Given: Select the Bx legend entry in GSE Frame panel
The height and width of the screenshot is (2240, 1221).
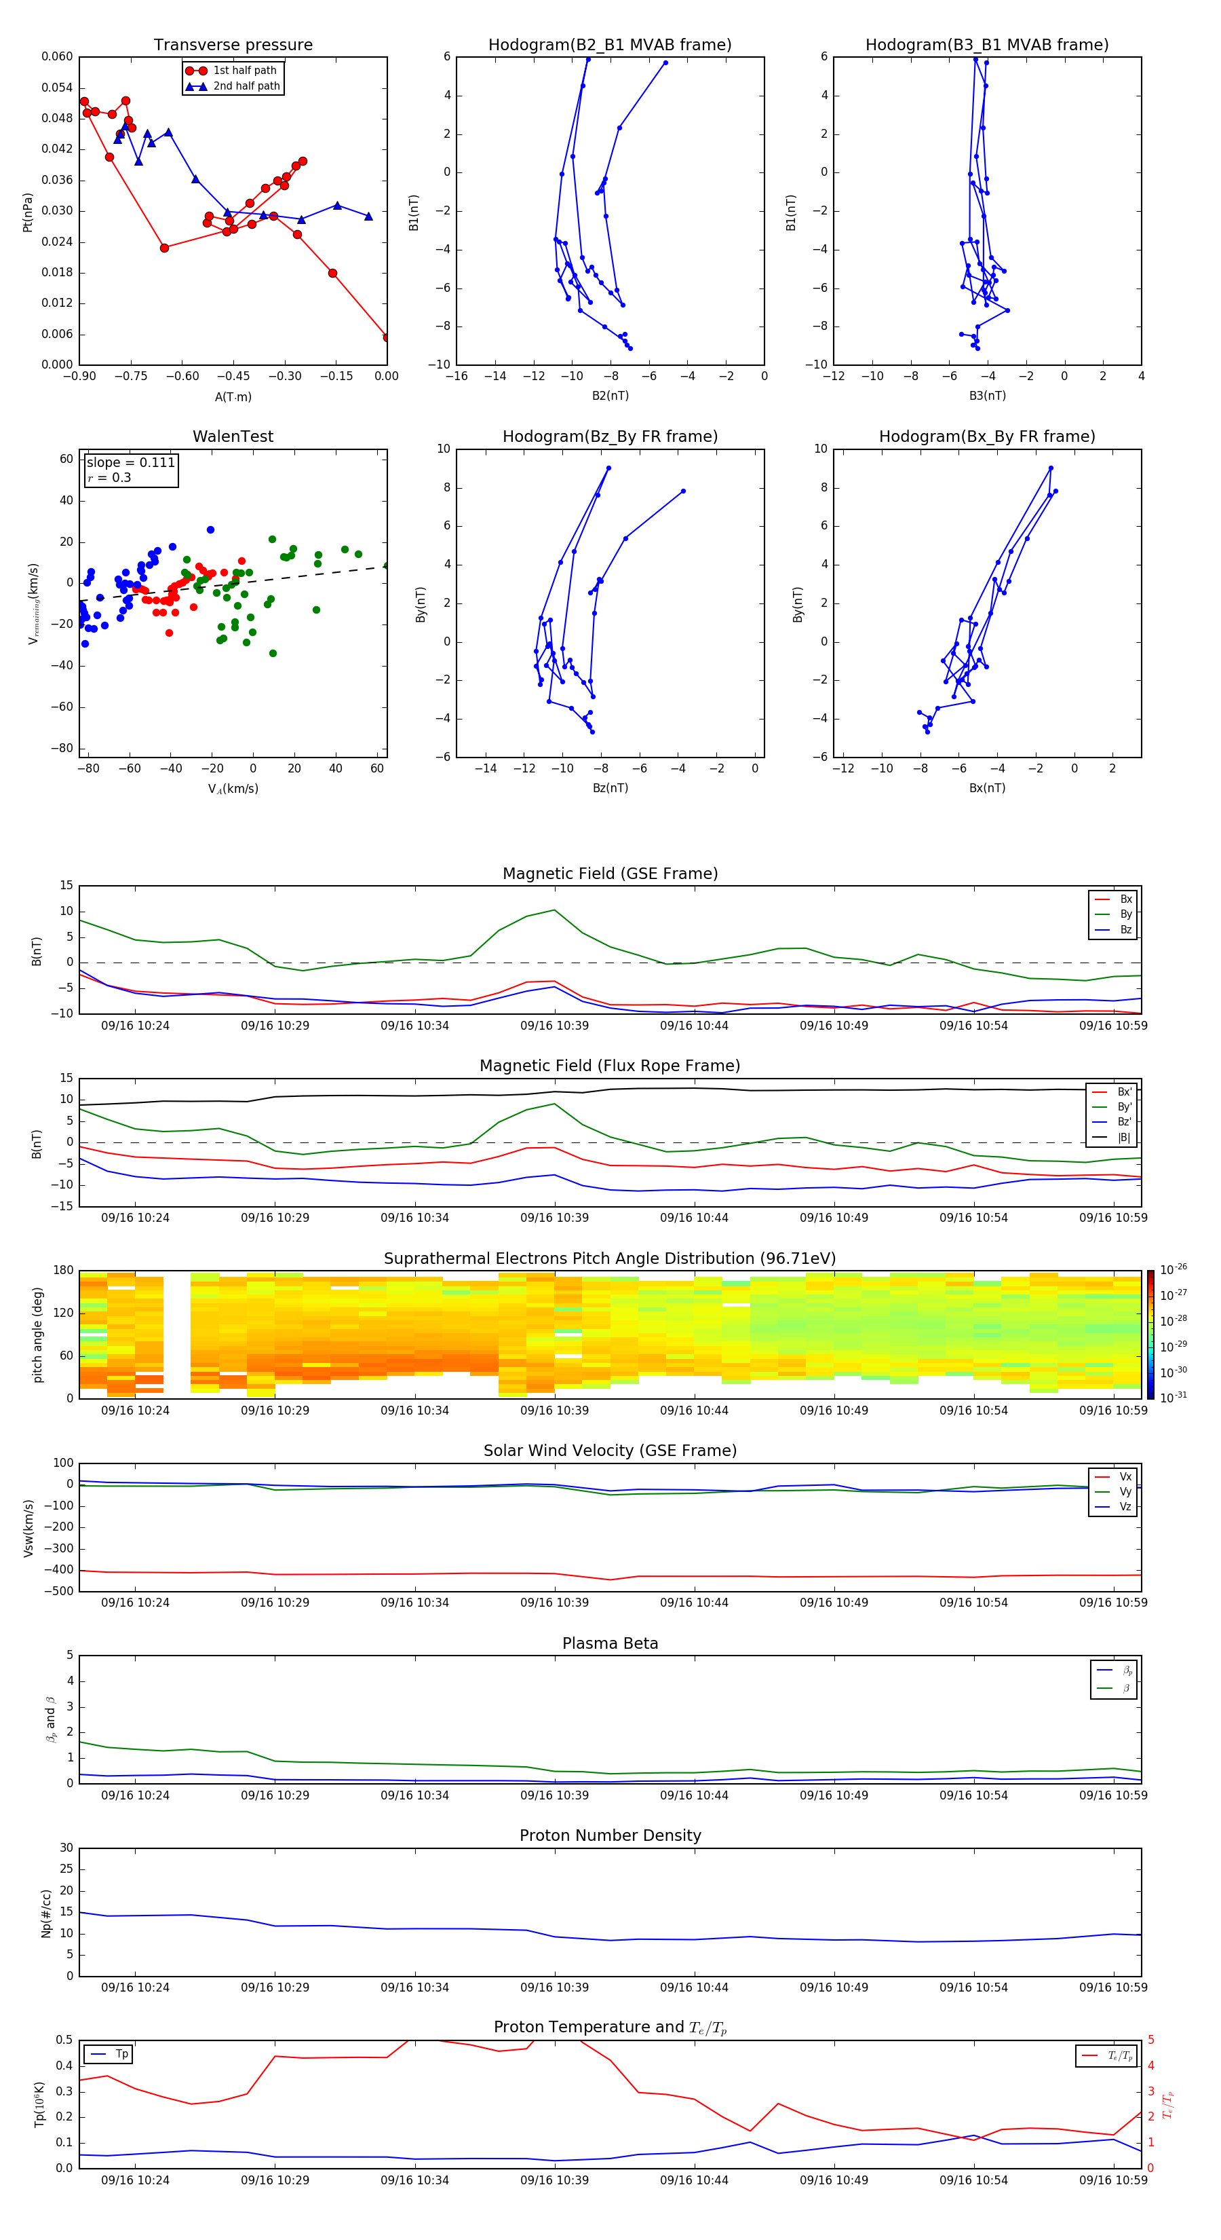Looking at the screenshot, I should coord(1113,899).
